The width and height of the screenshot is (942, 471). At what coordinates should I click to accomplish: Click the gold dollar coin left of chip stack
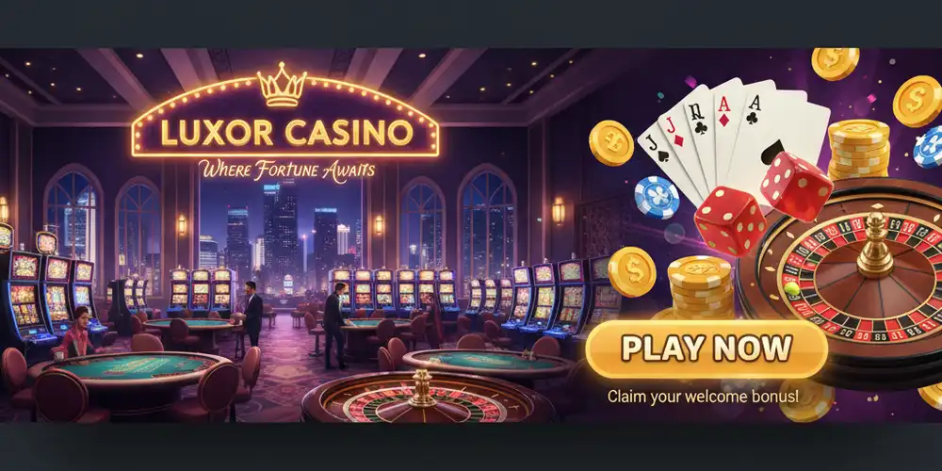click(x=632, y=271)
